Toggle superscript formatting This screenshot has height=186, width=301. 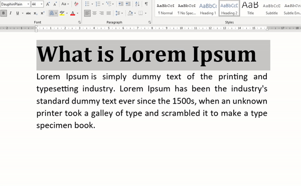pyautogui.click(x=43, y=13)
